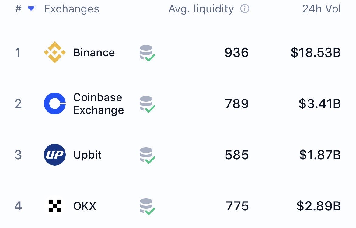
Task: Click the green checkmark badge on Upbit's row
Action: (x=151, y=159)
